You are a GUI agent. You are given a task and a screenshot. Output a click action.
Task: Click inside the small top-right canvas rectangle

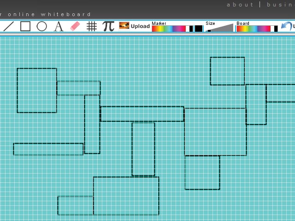(x=227, y=71)
